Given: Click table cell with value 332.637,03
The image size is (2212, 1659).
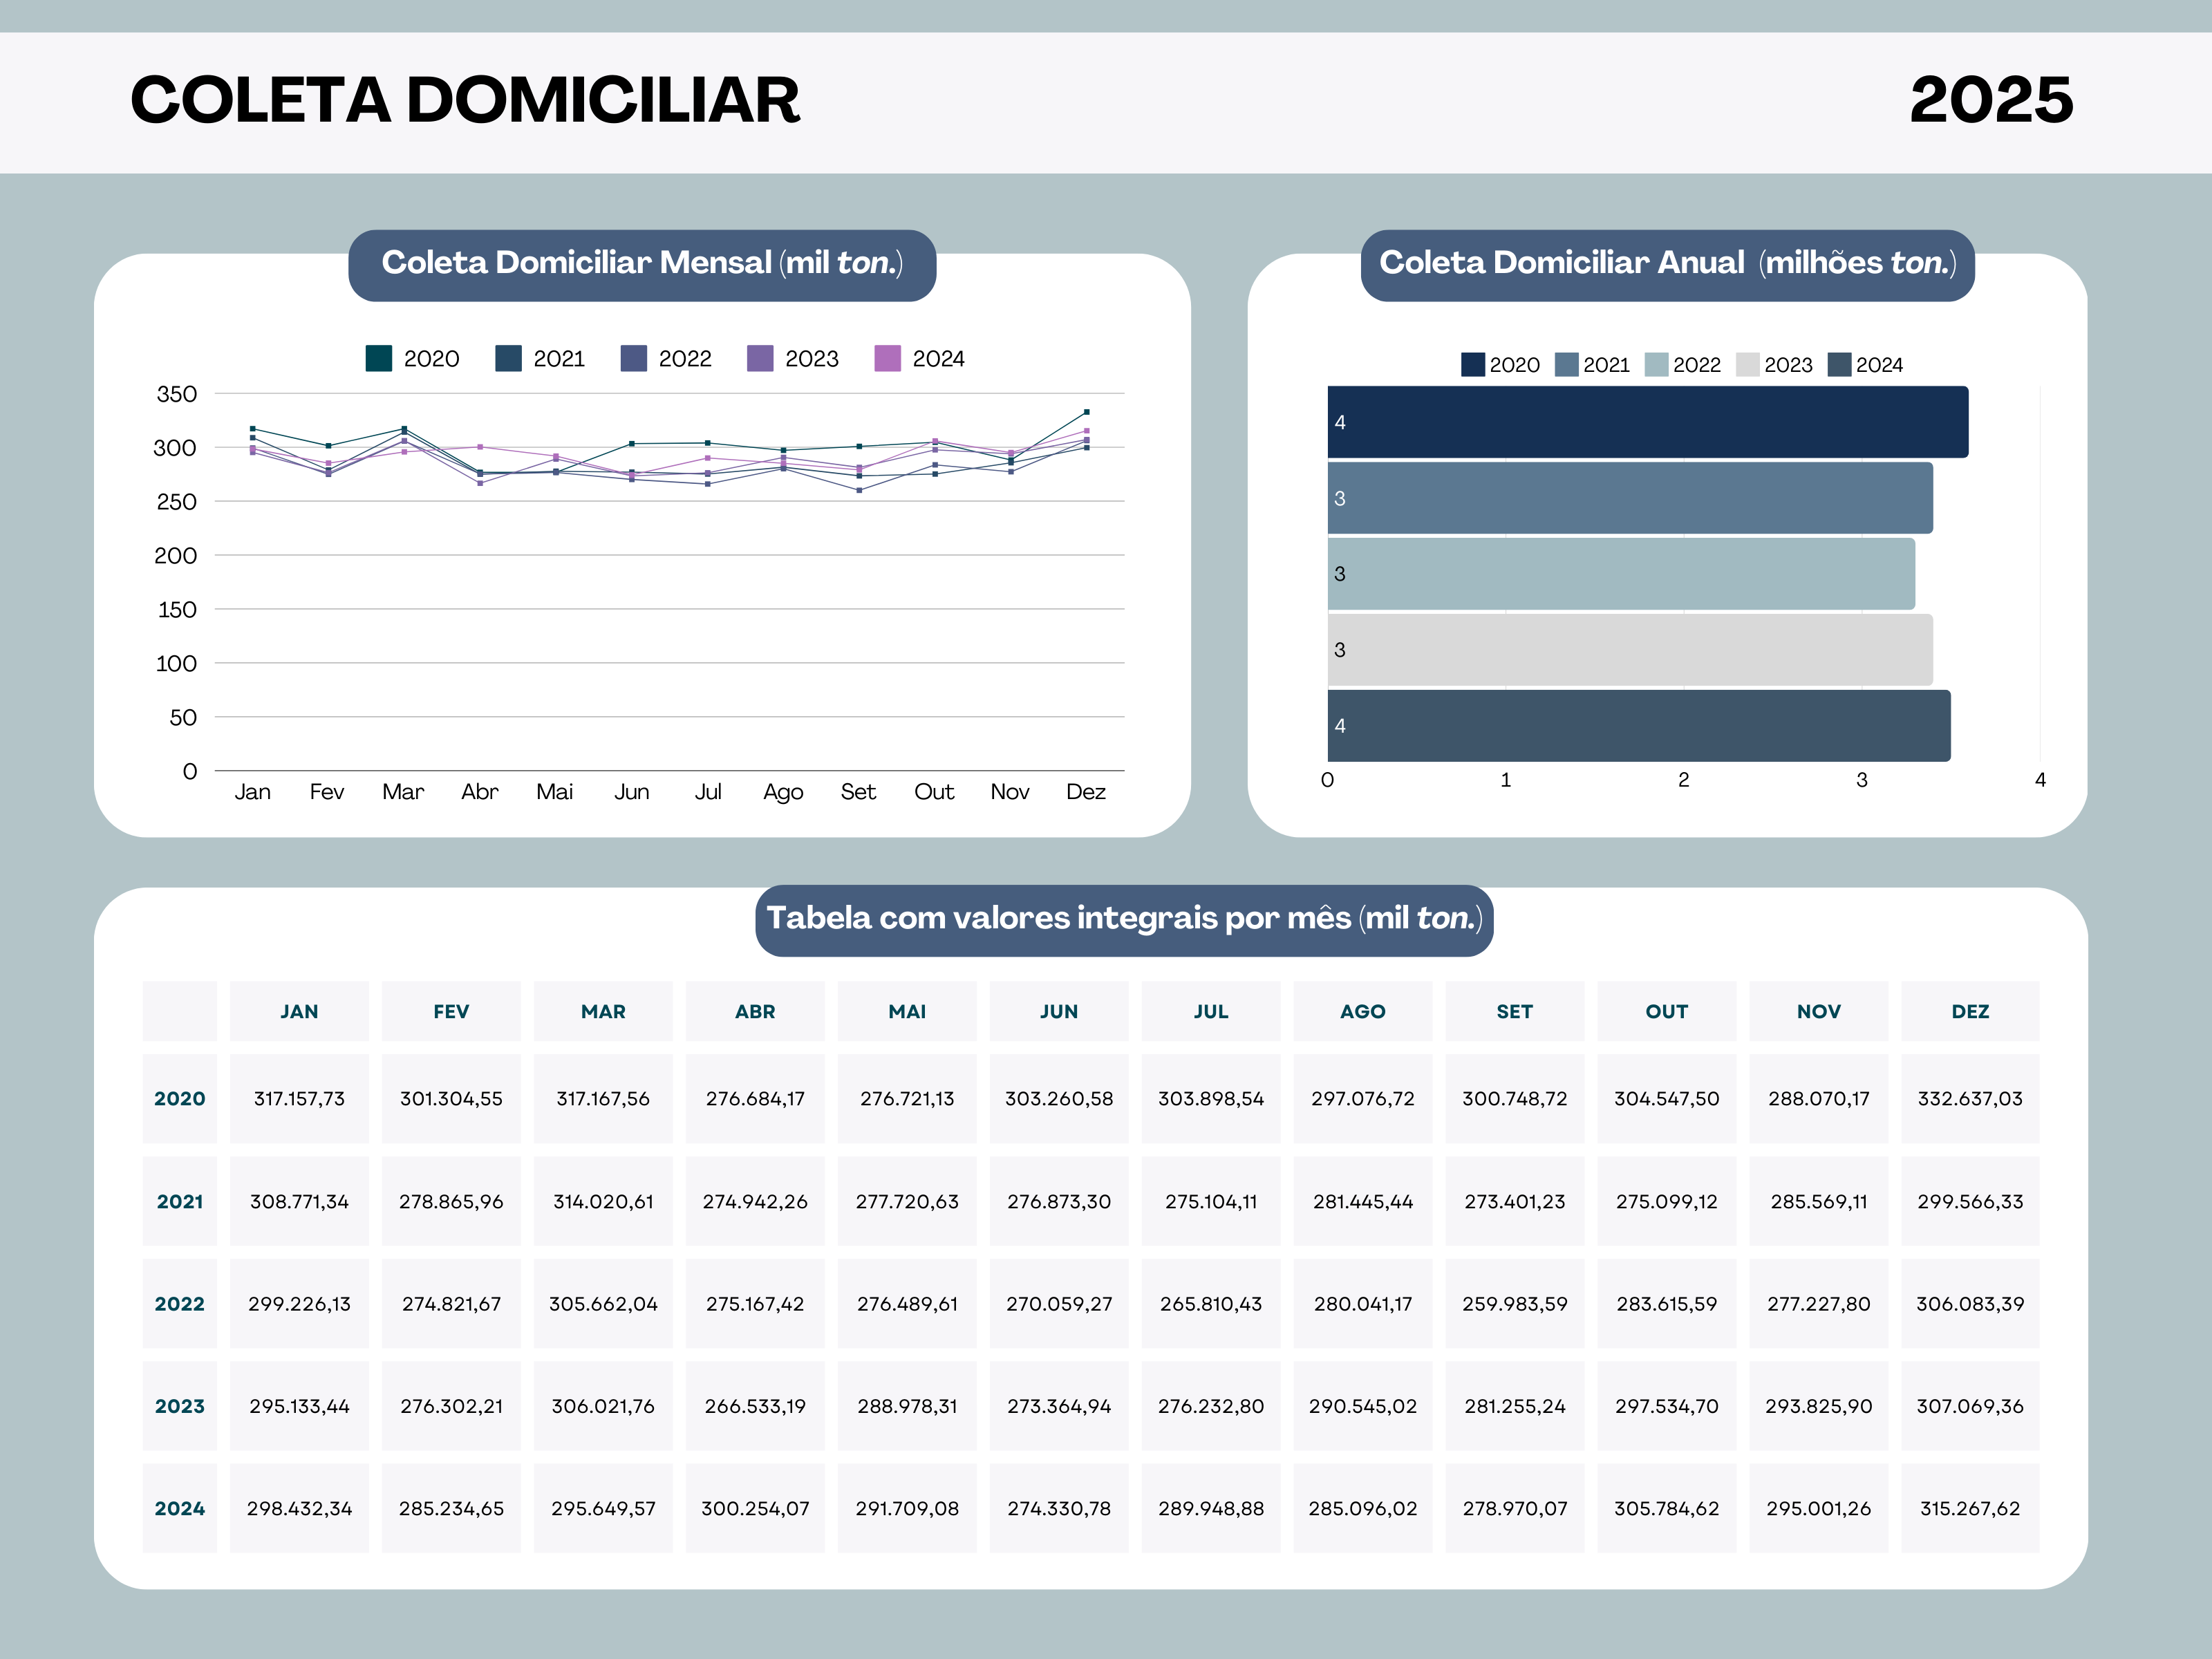Looking at the screenshot, I should point(1969,1099).
